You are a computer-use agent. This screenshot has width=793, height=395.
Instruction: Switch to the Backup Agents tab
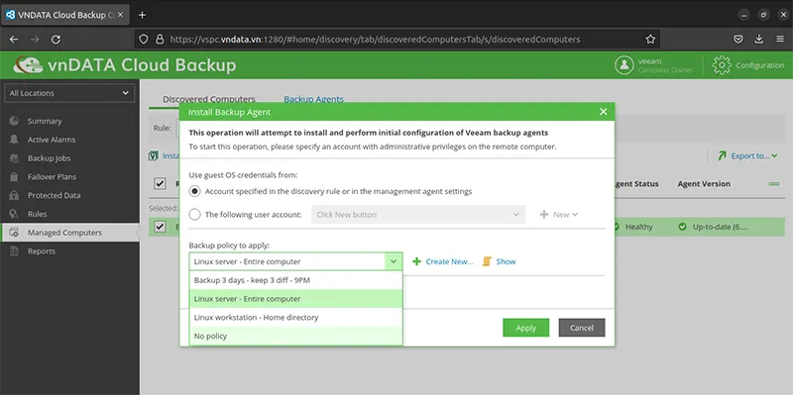point(313,100)
